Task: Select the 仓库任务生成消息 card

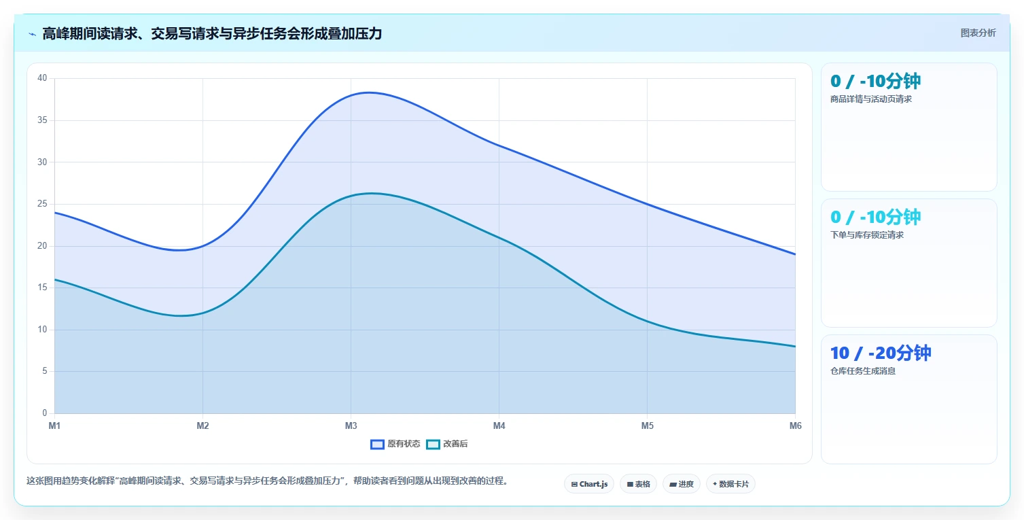Action: tap(909, 399)
